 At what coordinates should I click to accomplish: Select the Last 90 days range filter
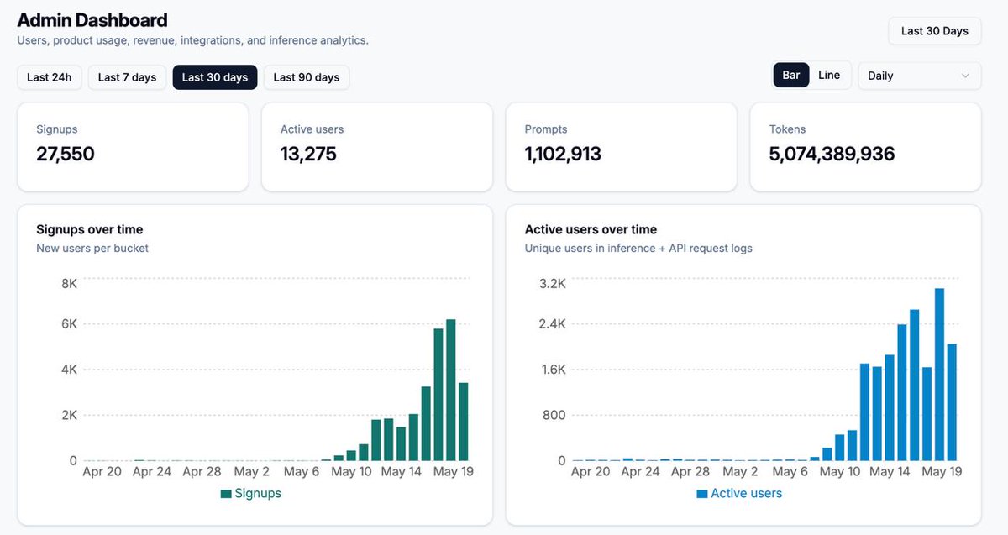[x=307, y=77]
